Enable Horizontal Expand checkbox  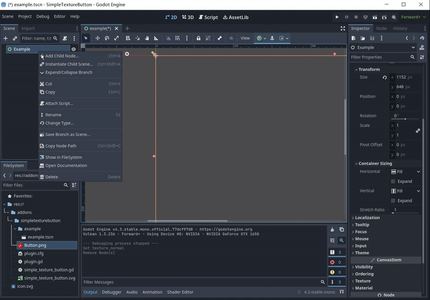(x=393, y=181)
